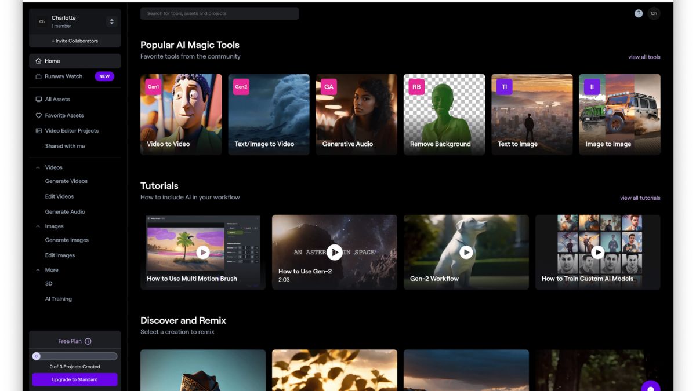This screenshot has height=391, width=696.
Task: Collapse the Videos section in sidebar
Action: (38, 167)
